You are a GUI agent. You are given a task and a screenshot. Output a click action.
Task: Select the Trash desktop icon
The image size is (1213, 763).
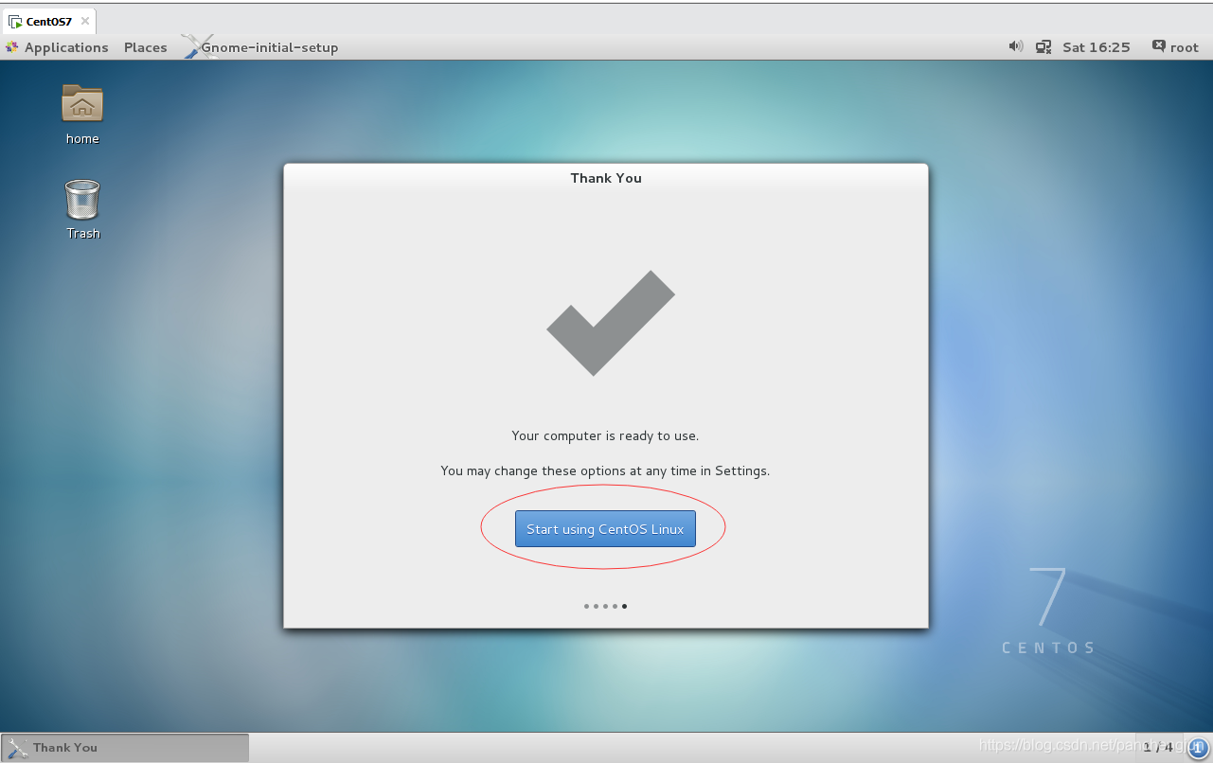point(82,209)
